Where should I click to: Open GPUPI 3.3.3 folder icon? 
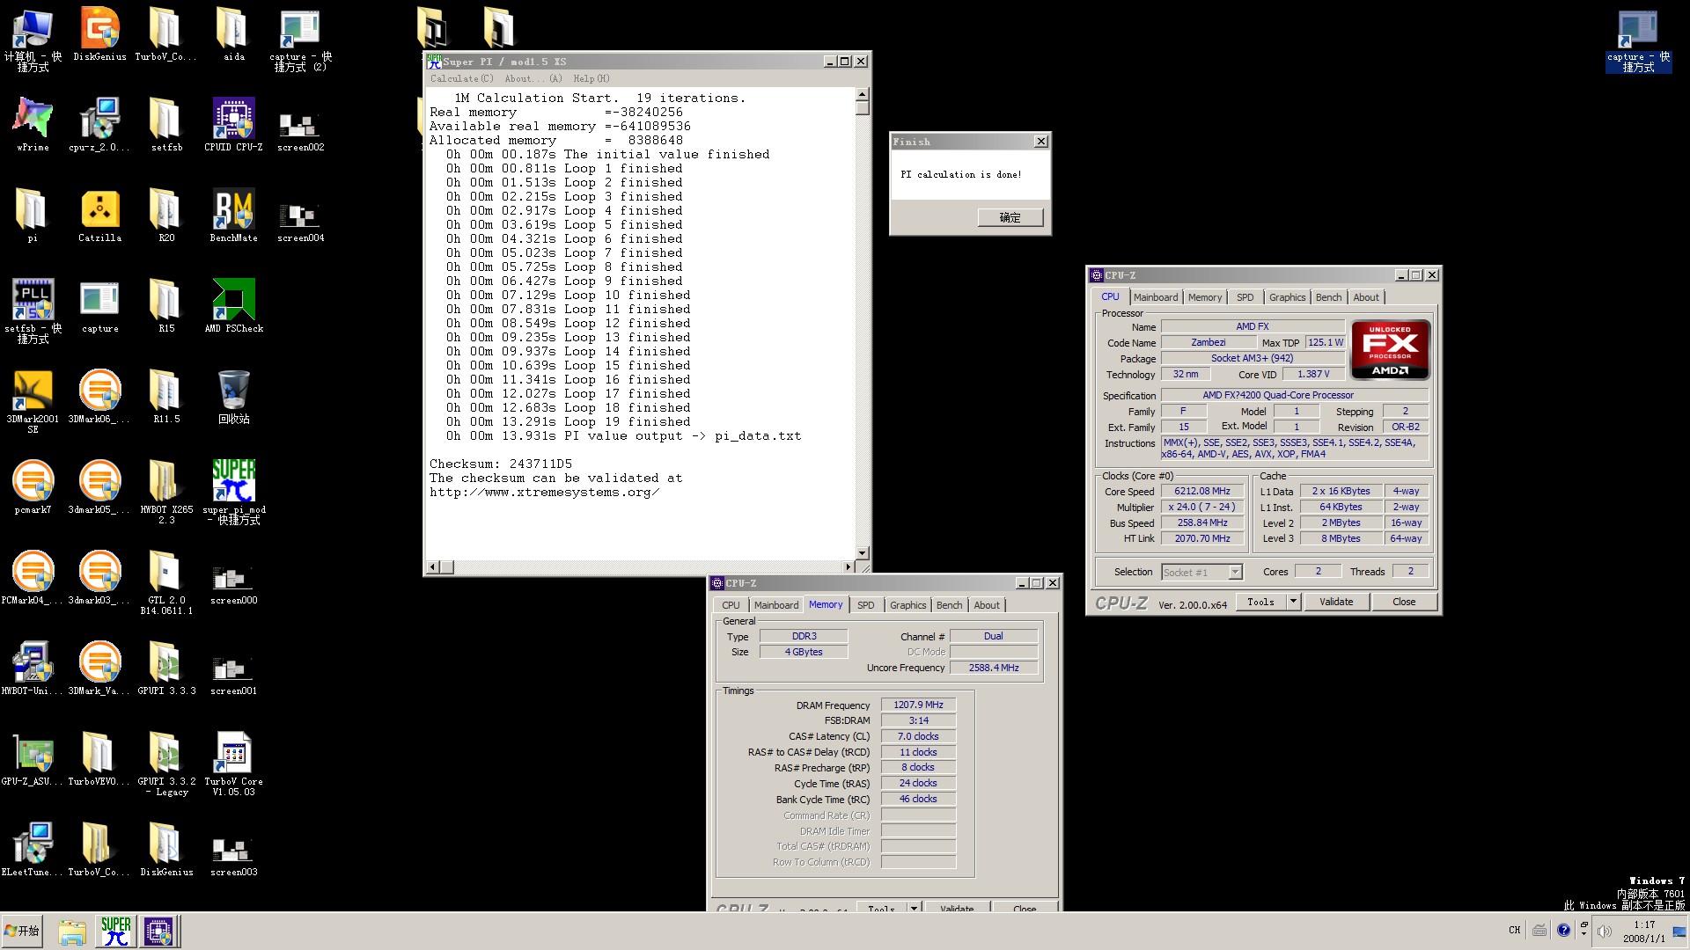tap(166, 669)
